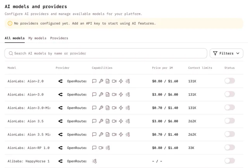
Task: Switch to the All models tab
Action: [15, 38]
